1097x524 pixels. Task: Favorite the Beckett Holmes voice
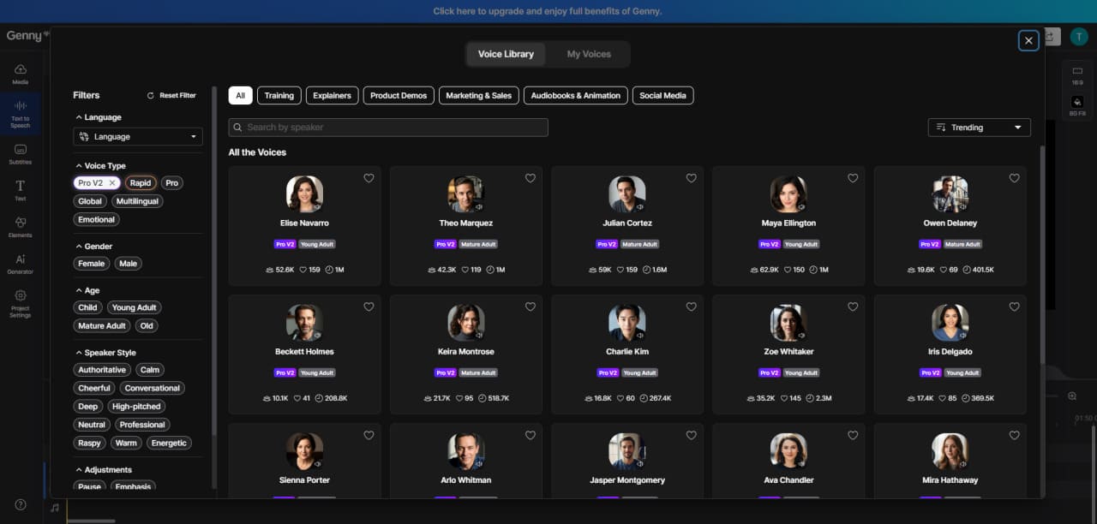pos(369,307)
